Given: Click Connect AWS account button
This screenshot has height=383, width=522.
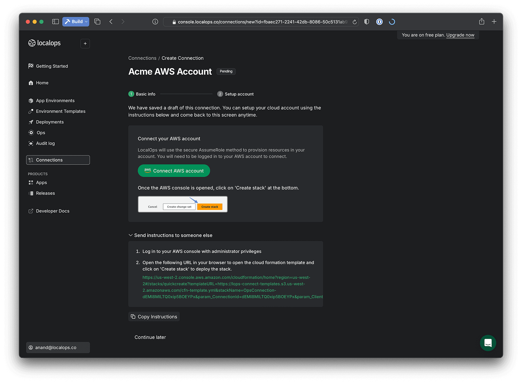Looking at the screenshot, I should pos(174,171).
